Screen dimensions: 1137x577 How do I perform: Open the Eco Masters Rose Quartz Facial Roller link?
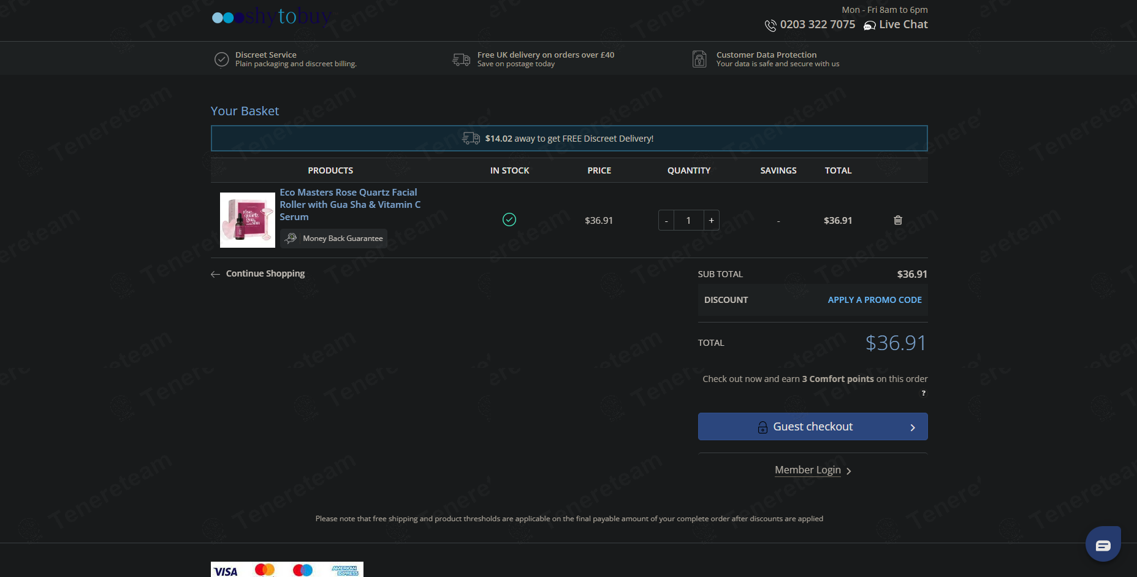350,205
